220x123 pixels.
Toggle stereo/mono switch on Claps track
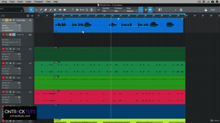[19, 68]
